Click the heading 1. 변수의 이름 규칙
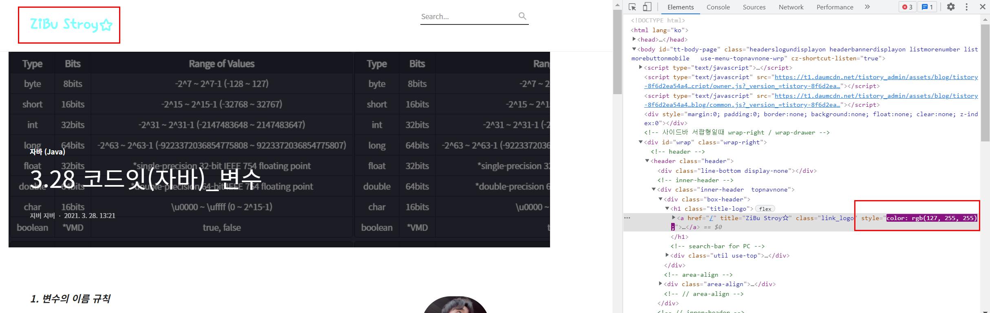Image resolution: width=990 pixels, height=313 pixels. coord(70,299)
